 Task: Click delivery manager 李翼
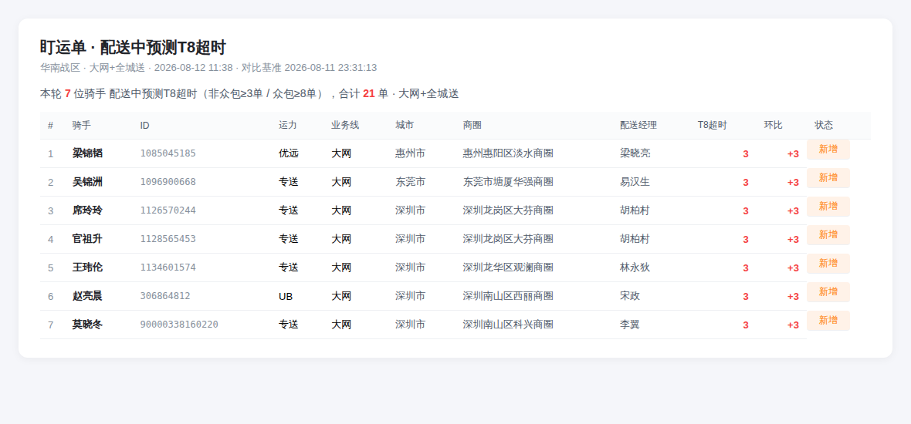630,325
